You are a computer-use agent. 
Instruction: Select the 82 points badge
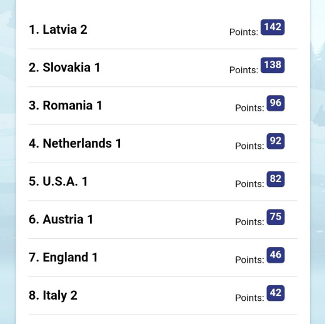[276, 179]
